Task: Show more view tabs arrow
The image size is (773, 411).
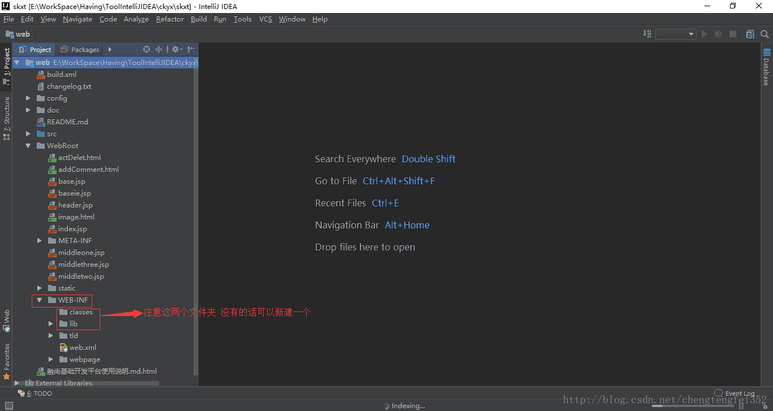Action: point(110,49)
